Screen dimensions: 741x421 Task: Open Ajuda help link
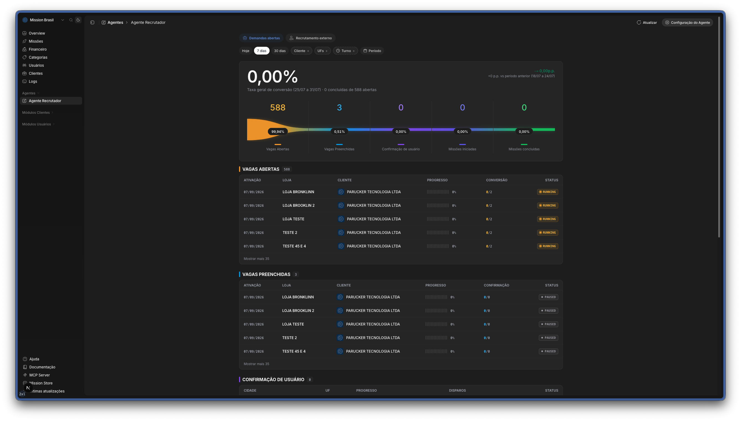(34, 359)
